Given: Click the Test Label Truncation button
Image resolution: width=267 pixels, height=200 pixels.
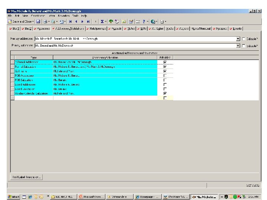Looking at the screenshot, I should point(27,177).
